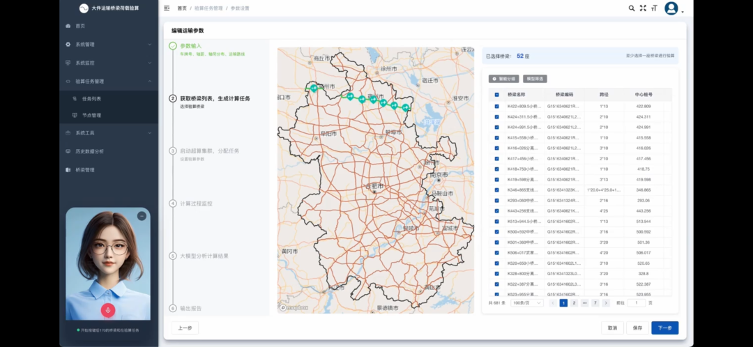Expand the 系统管理 sidebar menu
This screenshot has height=347, width=753.
pyautogui.click(x=108, y=45)
